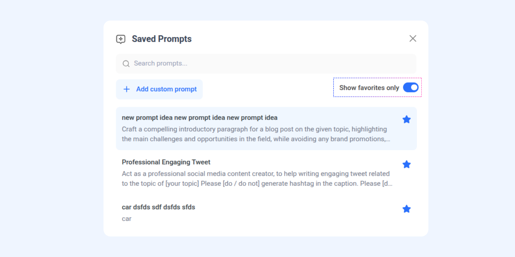This screenshot has height=257, width=515.
Task: Click the plus icon beside Add custom prompt
Action: (127, 89)
